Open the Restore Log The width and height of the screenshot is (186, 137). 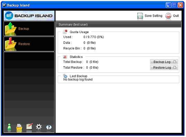pos(164,68)
